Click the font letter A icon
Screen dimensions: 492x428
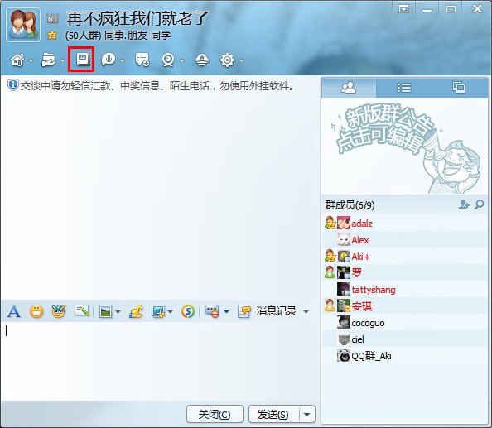[14, 311]
